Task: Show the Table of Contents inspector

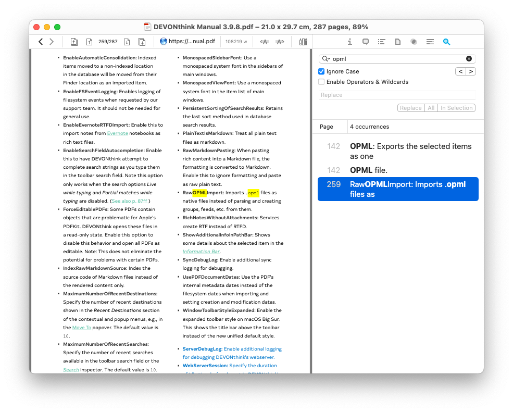Action: point(381,42)
